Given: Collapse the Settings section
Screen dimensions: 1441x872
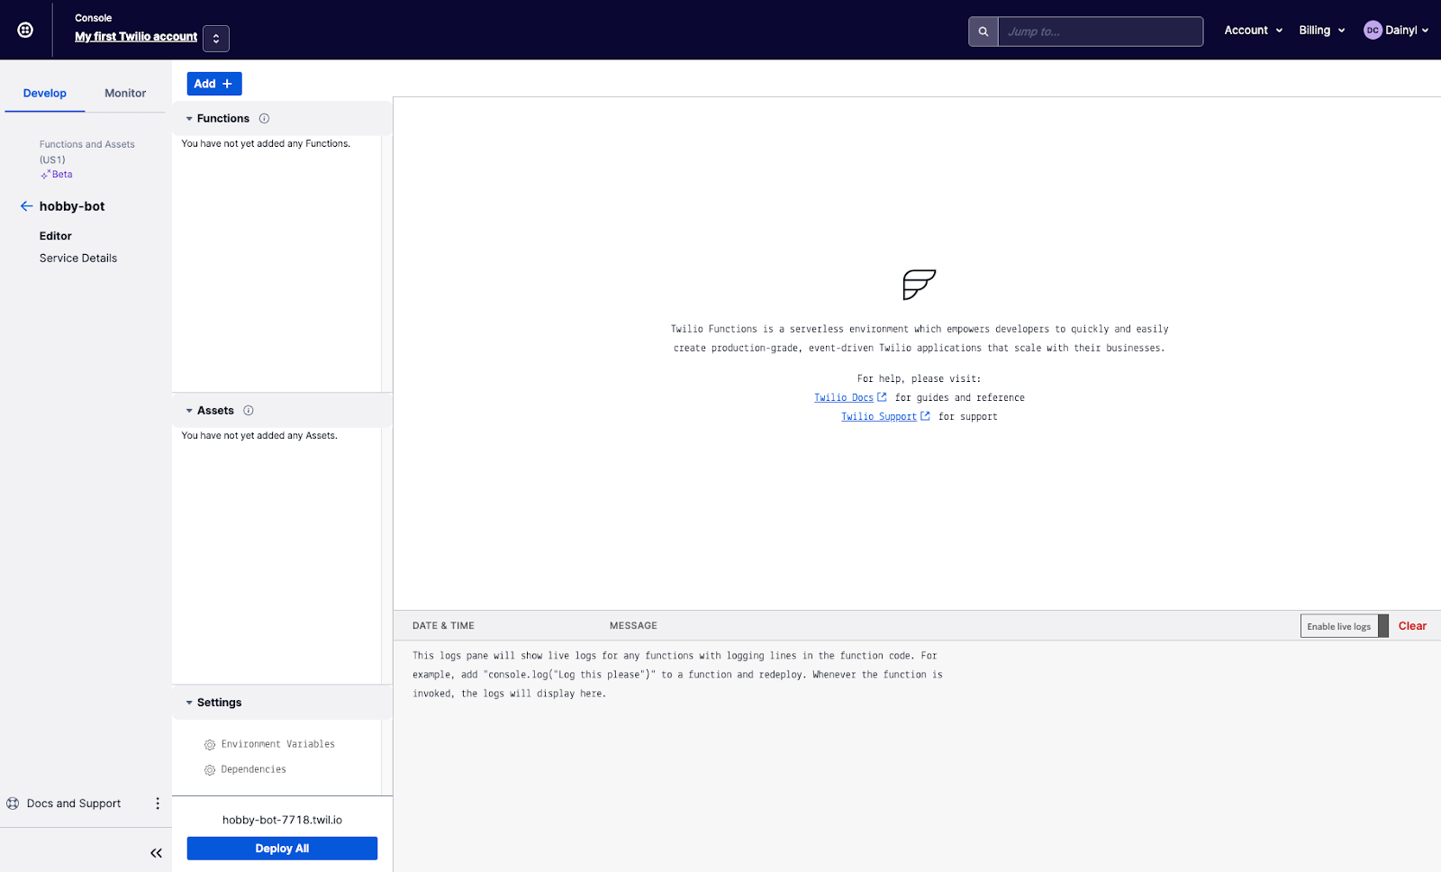Looking at the screenshot, I should click(189, 703).
